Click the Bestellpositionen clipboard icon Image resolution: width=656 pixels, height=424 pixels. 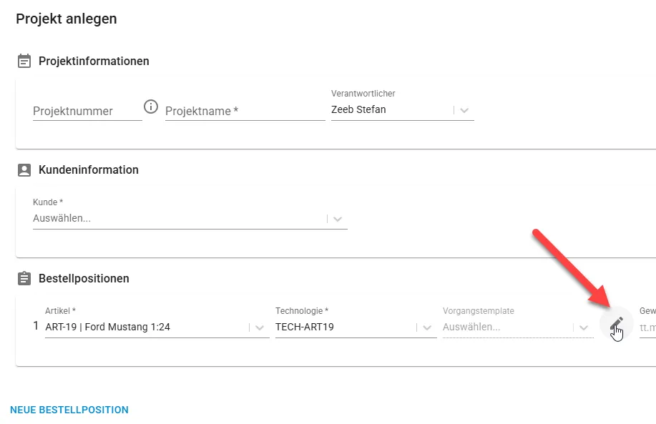click(x=24, y=278)
